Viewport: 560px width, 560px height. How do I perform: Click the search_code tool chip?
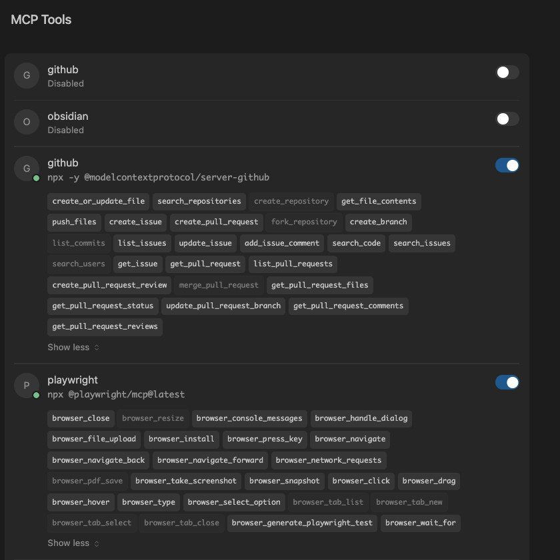(356, 243)
